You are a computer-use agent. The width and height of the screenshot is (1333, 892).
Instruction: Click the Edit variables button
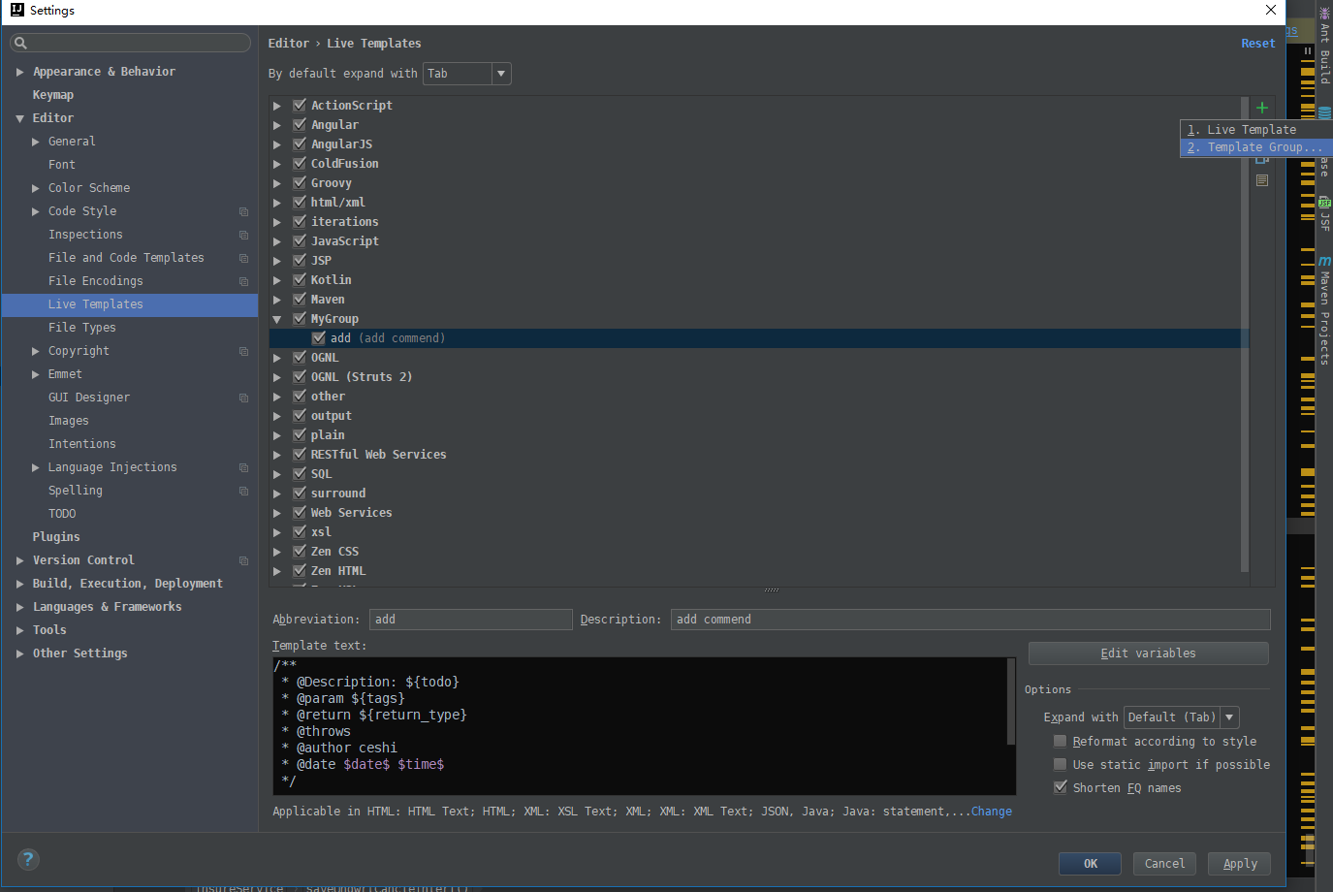coord(1148,653)
